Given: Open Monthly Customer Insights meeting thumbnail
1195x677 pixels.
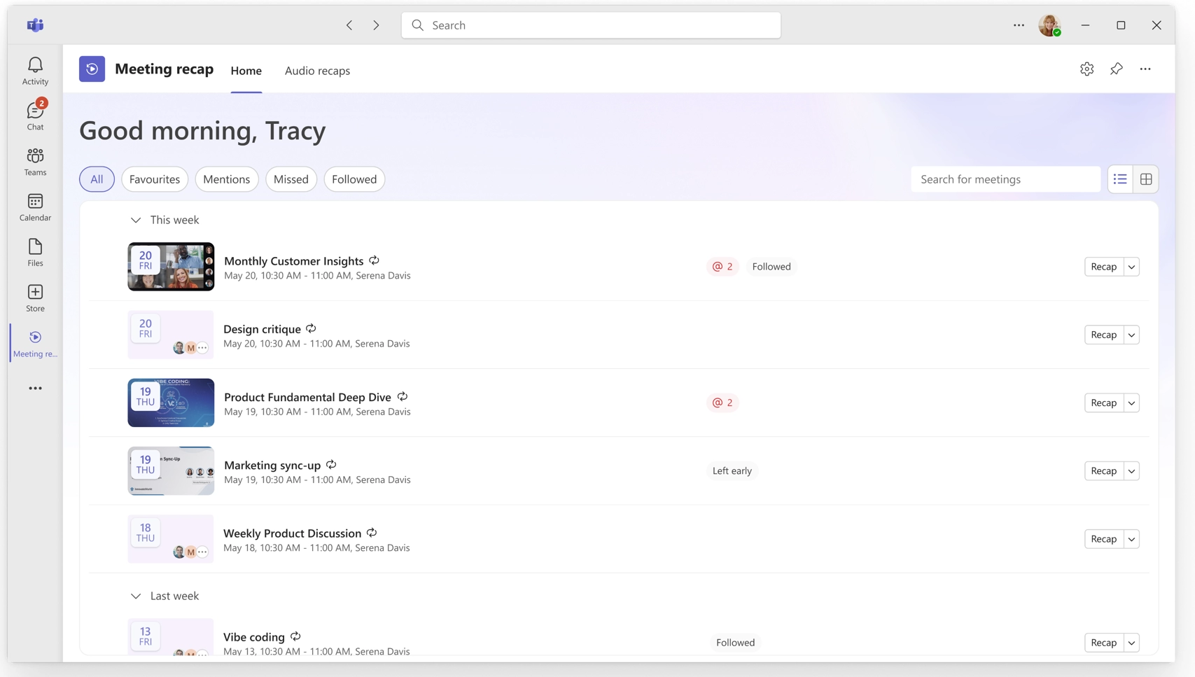Looking at the screenshot, I should 171,267.
